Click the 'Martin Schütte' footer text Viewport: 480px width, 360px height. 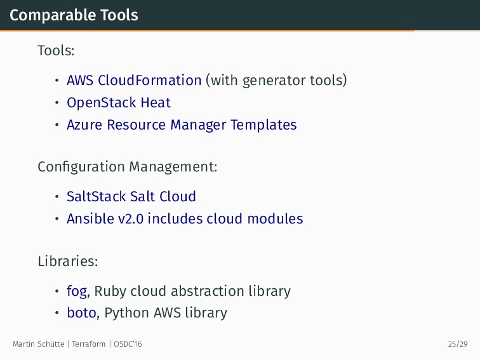[39, 344]
